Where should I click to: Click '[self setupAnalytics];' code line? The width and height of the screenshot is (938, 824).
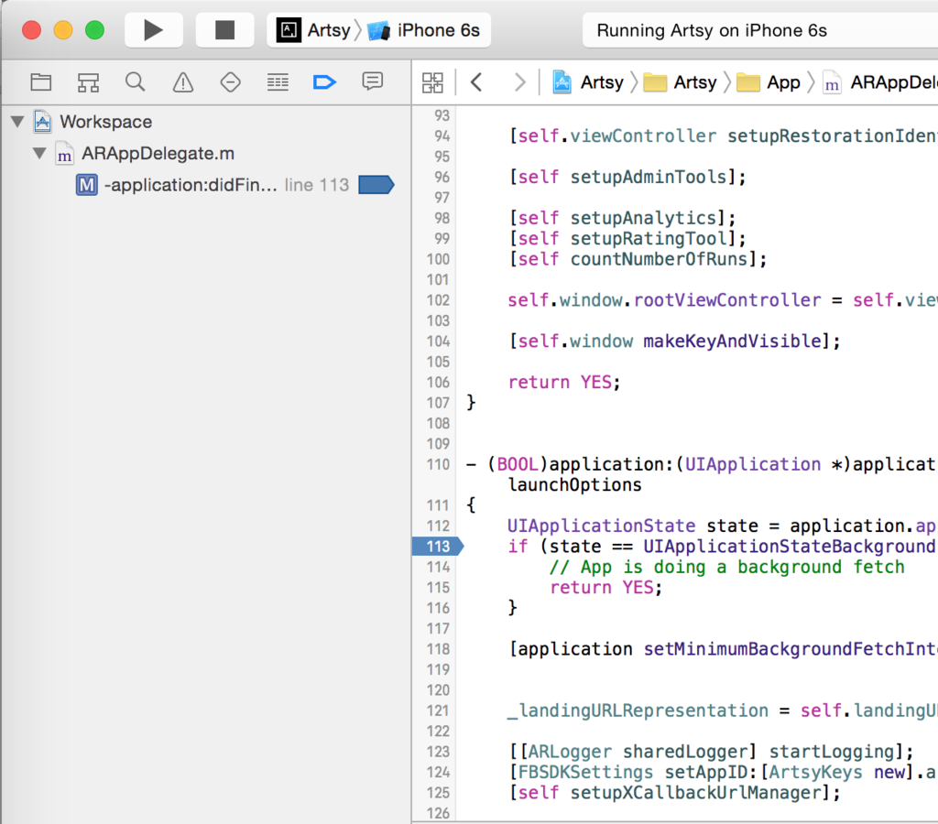[622, 218]
